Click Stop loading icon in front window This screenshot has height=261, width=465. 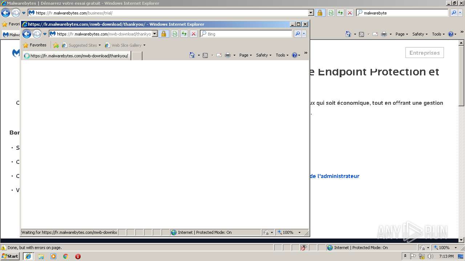(x=194, y=34)
